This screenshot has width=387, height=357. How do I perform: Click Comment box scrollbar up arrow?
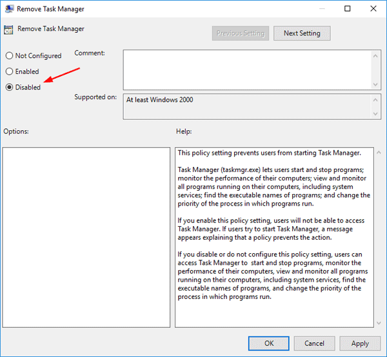point(375,54)
